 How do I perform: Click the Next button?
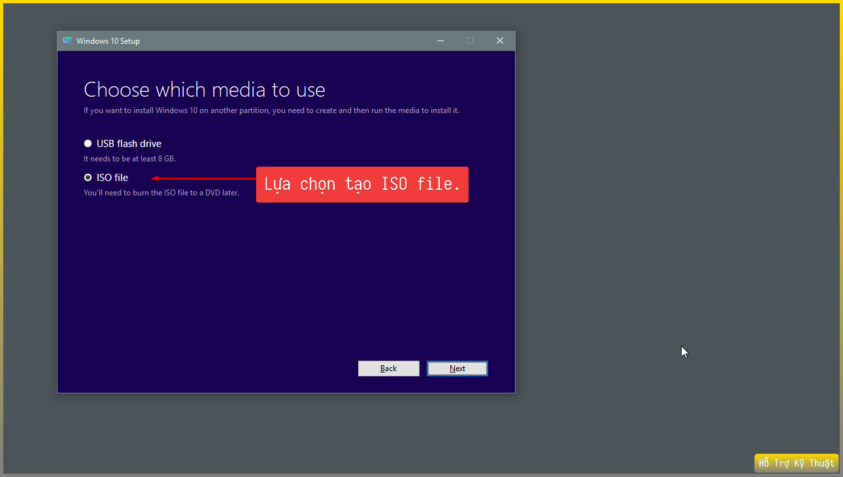pyautogui.click(x=457, y=369)
